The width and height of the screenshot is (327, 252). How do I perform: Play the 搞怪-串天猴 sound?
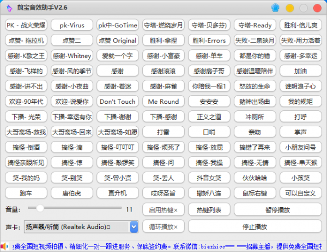[301, 162]
